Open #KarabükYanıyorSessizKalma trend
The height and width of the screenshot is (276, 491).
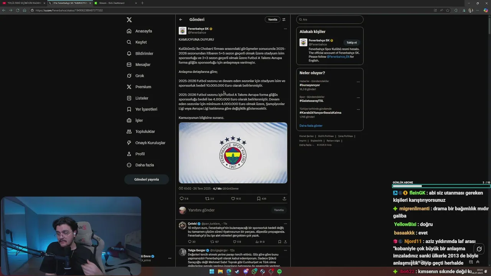click(320, 113)
